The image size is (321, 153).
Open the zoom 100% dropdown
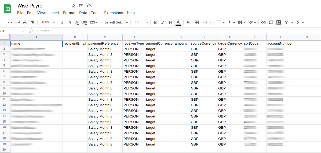[x=48, y=22]
